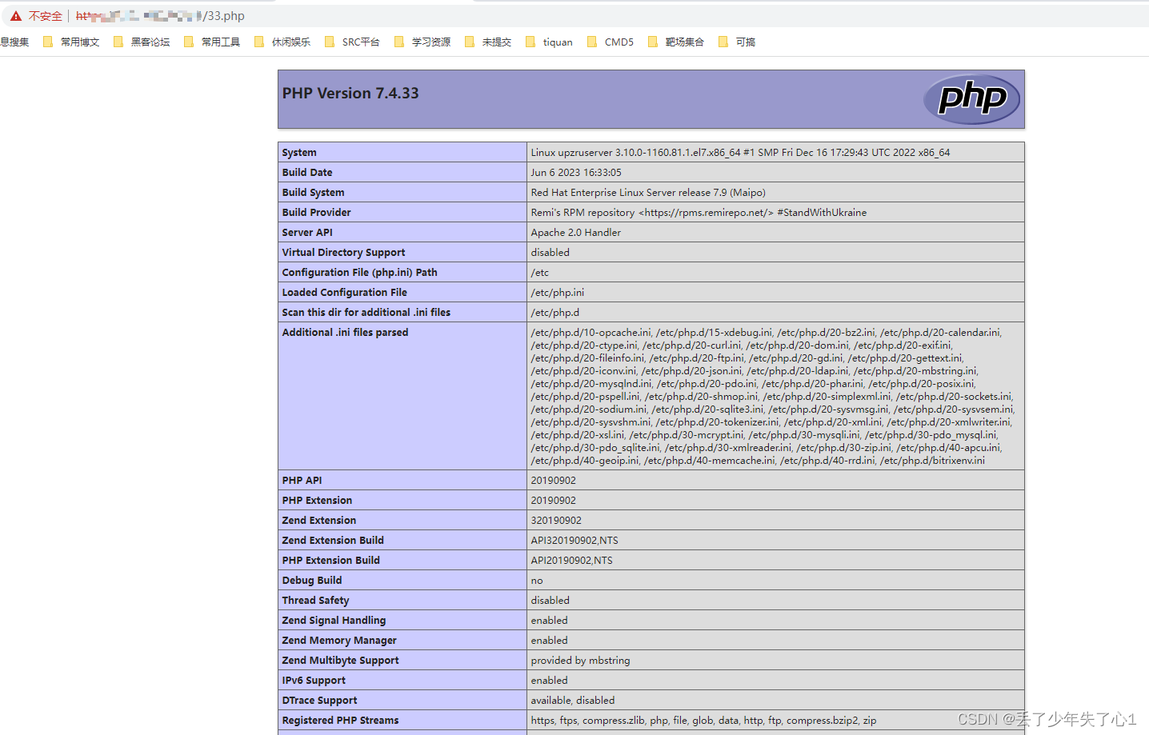Click the Registered PHP Streams label
The image size is (1149, 735).
[340, 721]
